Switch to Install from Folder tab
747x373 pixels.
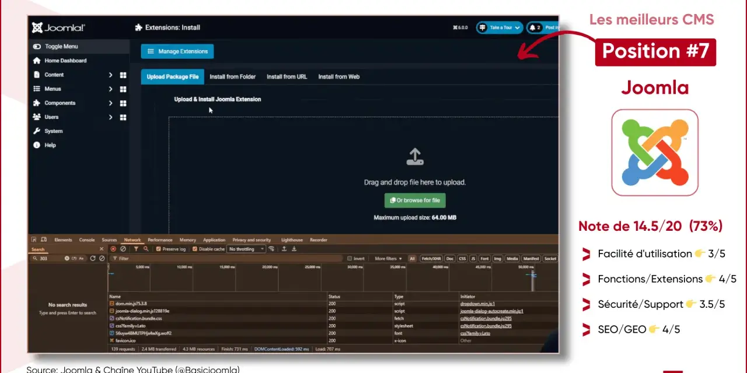point(233,77)
